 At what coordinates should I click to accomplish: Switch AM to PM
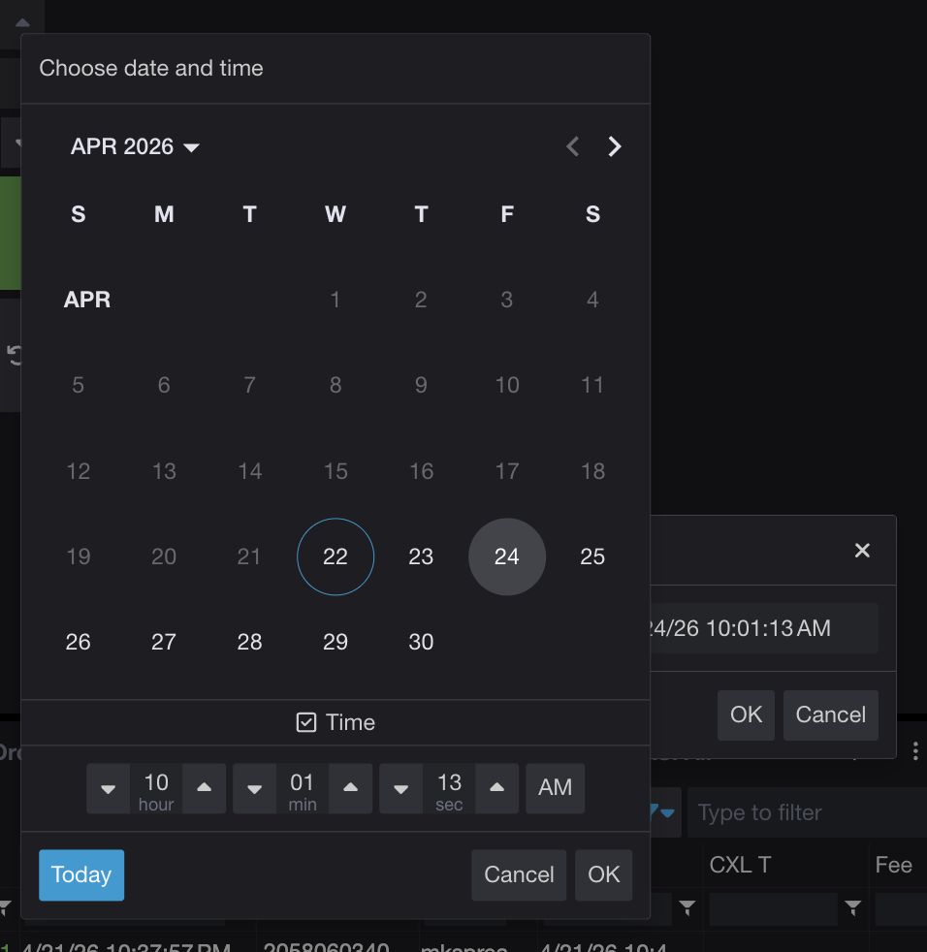tap(555, 788)
